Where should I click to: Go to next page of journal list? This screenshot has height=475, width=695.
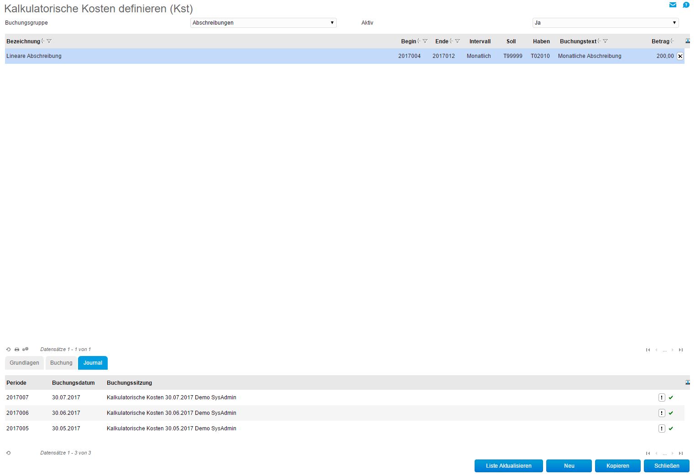click(x=672, y=454)
